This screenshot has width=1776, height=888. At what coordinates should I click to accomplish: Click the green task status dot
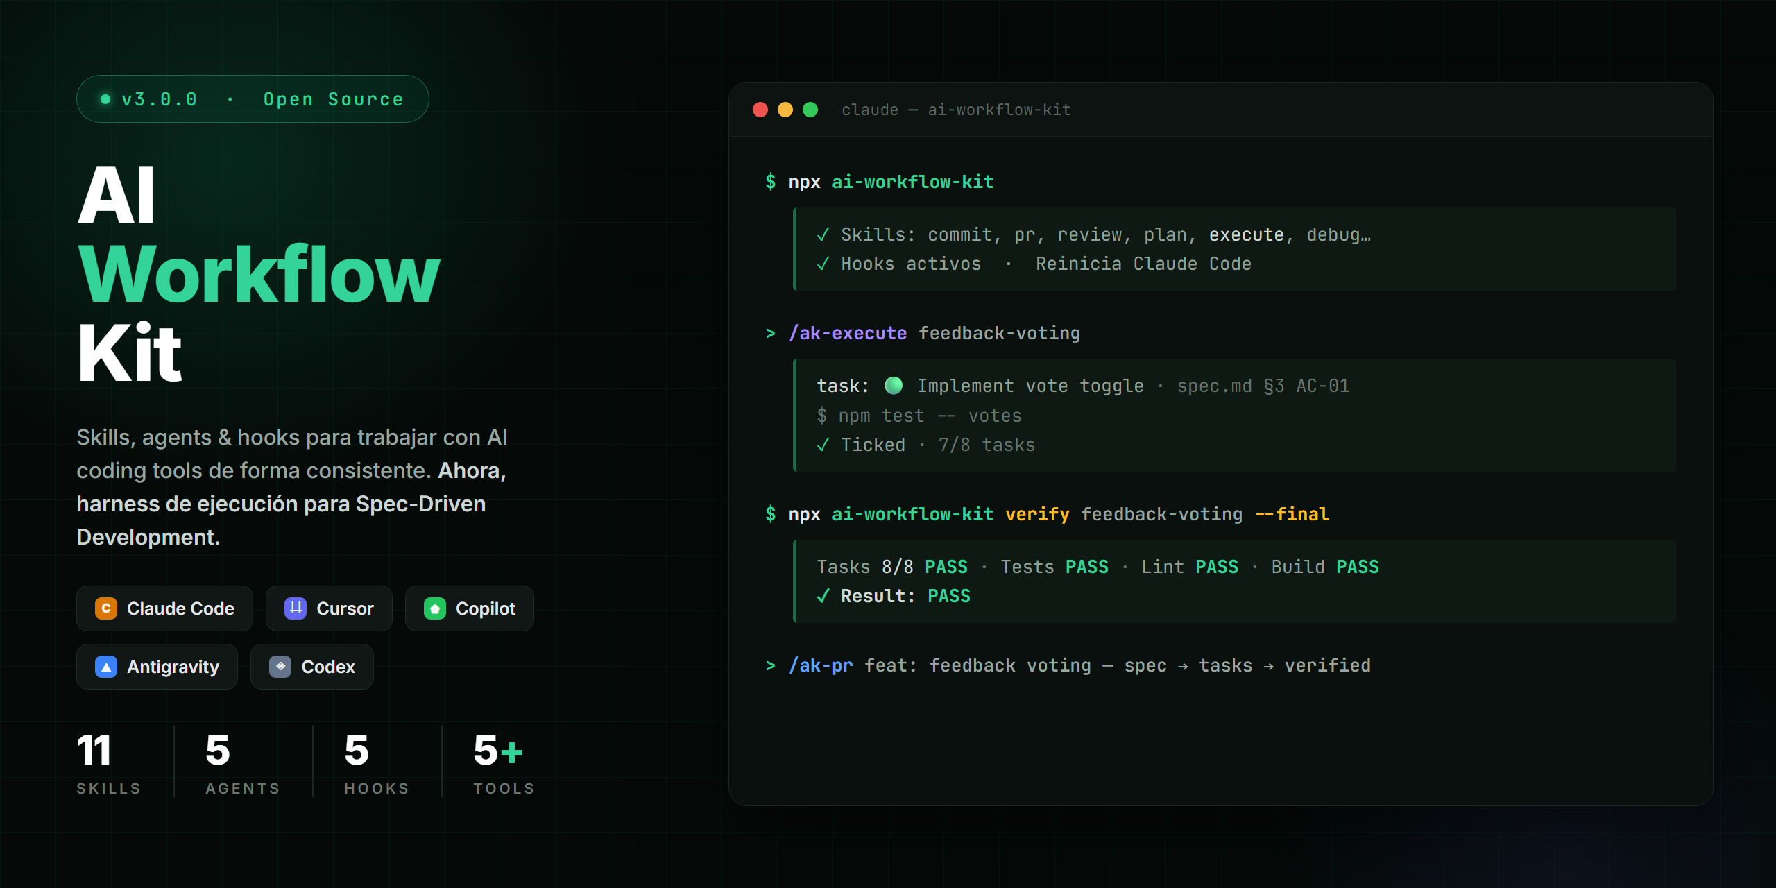point(894,385)
